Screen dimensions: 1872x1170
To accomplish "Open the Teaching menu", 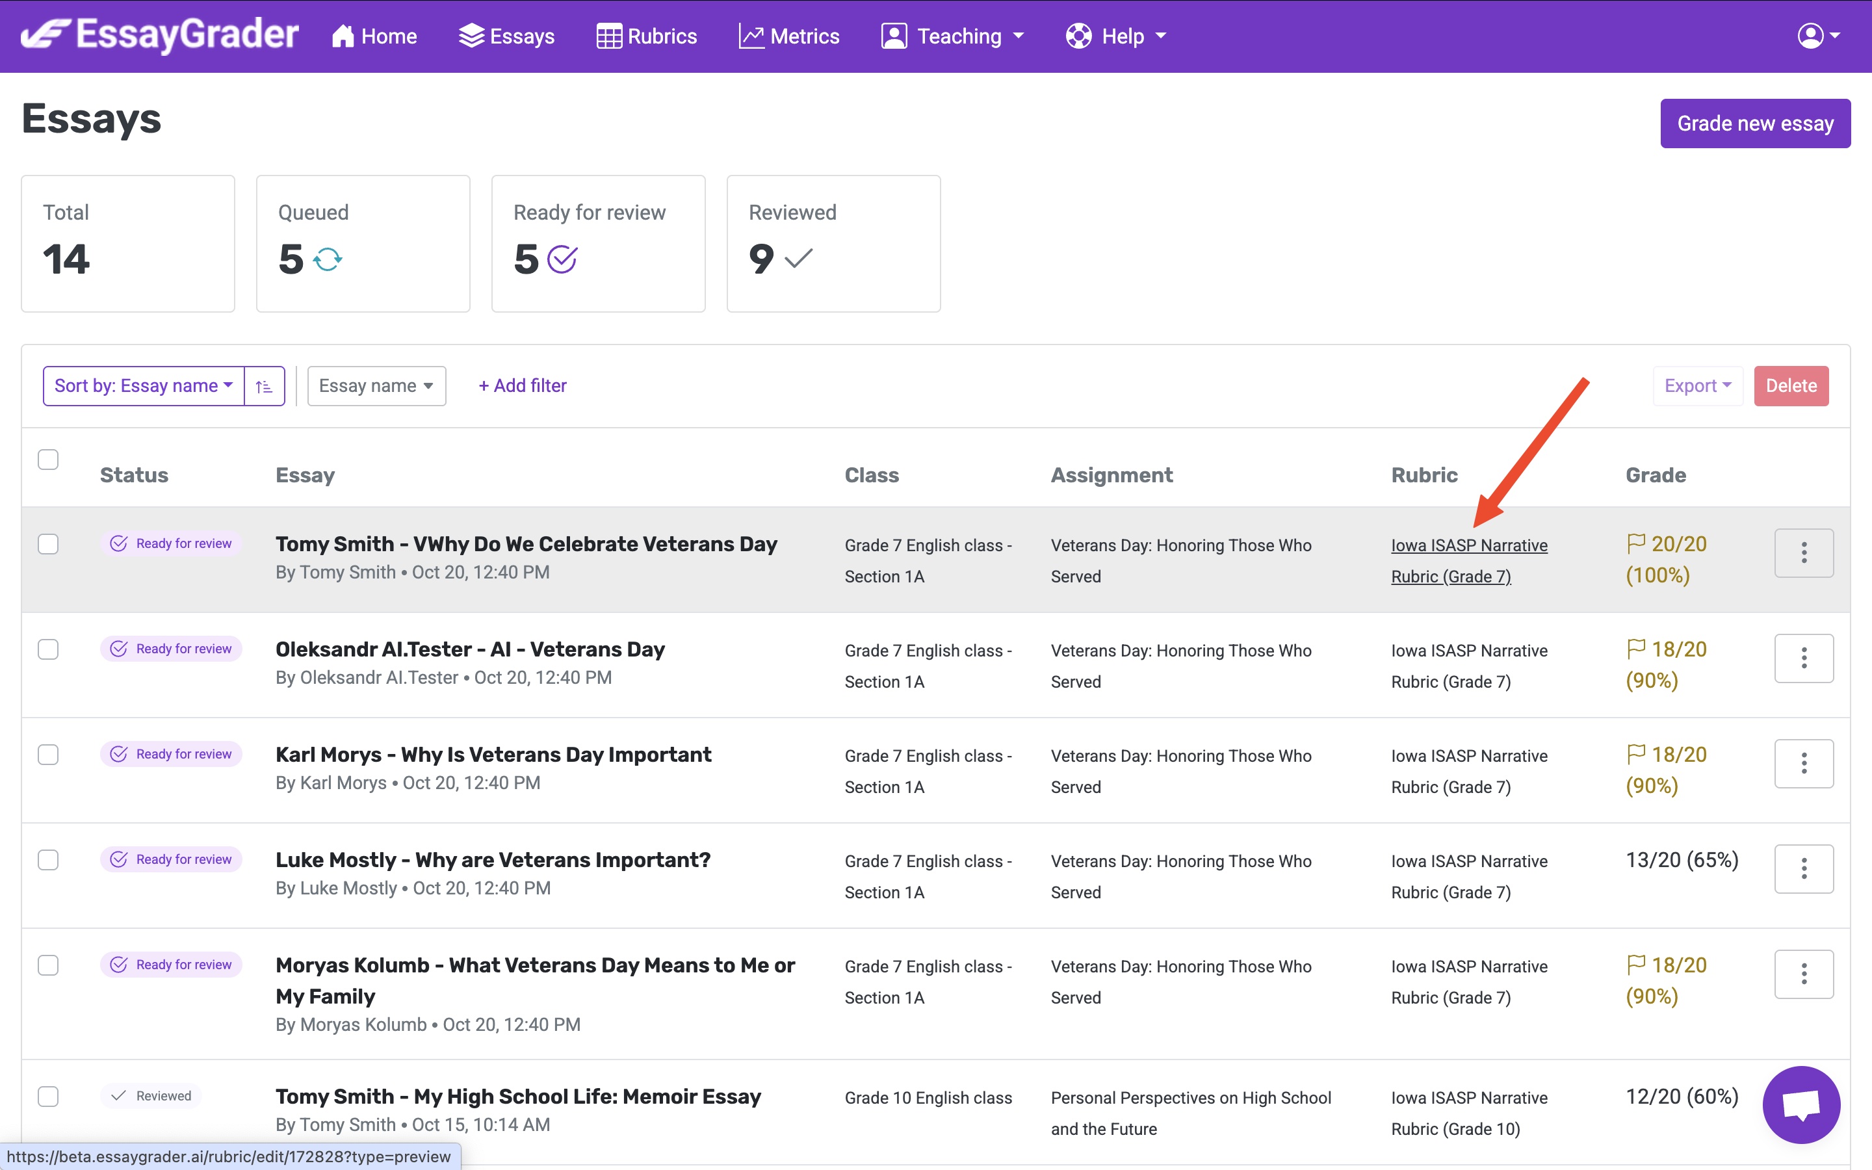I will 953,36.
